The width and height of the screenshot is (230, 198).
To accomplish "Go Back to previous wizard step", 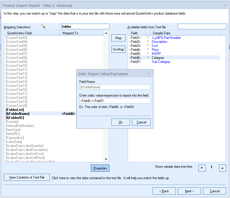I will click(164, 191).
